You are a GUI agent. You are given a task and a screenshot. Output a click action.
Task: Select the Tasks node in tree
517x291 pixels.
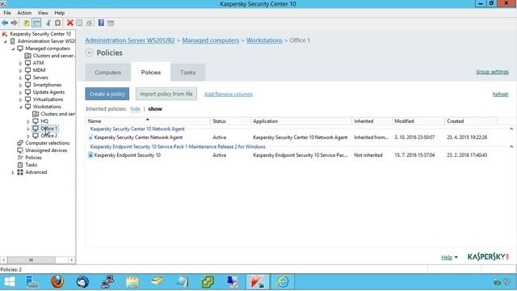point(32,165)
